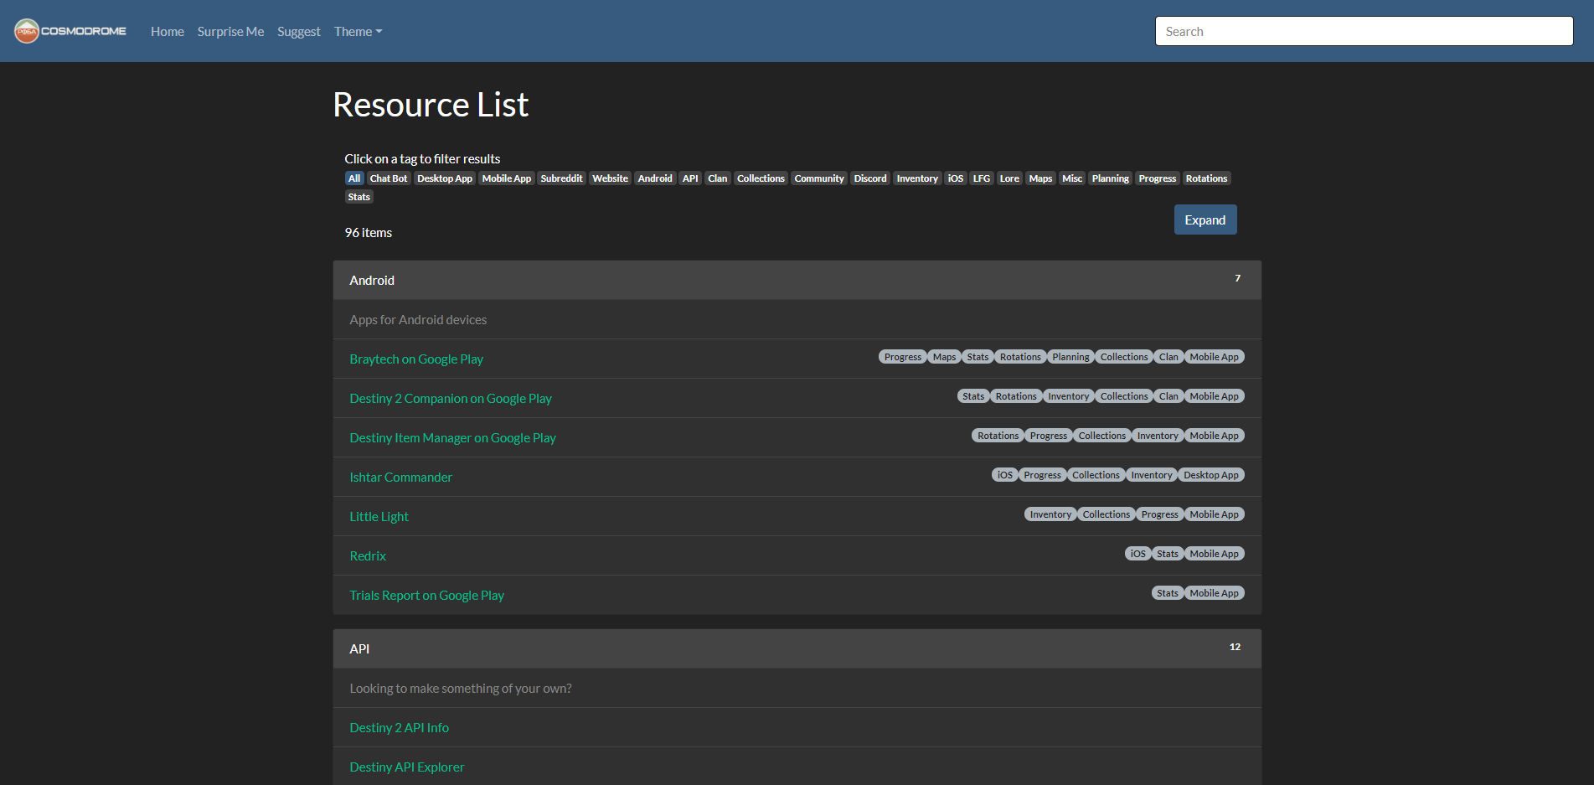Screen dimensions: 1594x785
Task: Select the Suggest navigation item
Action: click(x=299, y=32)
